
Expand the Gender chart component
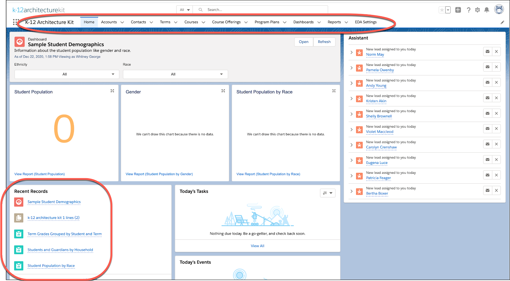click(x=223, y=91)
